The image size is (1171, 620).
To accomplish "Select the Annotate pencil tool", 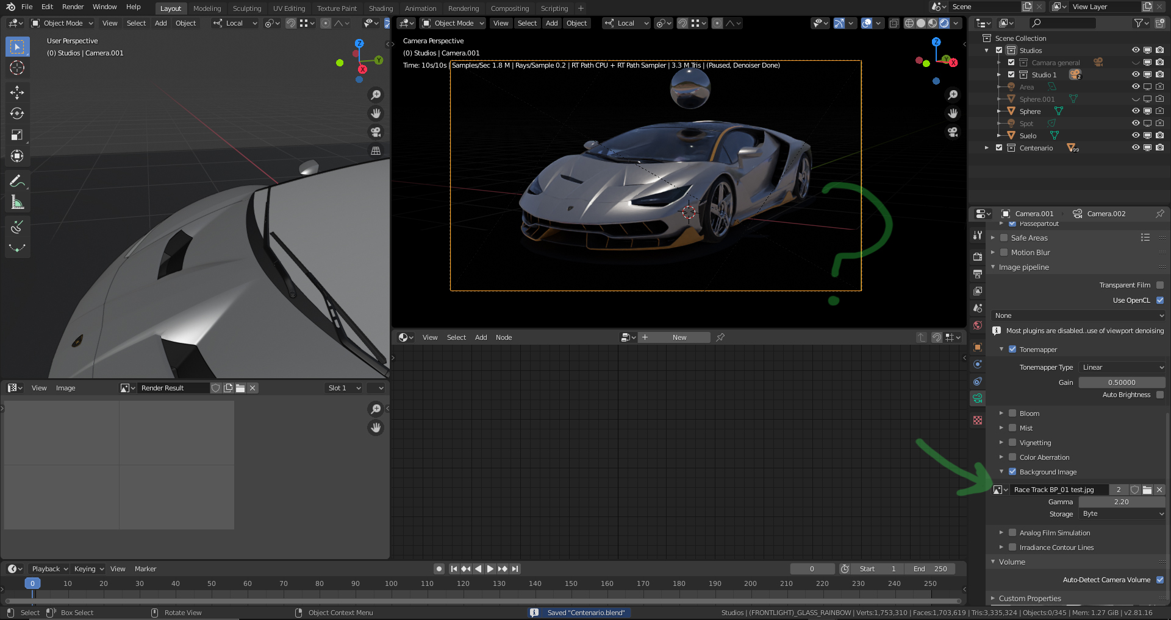I will [17, 181].
